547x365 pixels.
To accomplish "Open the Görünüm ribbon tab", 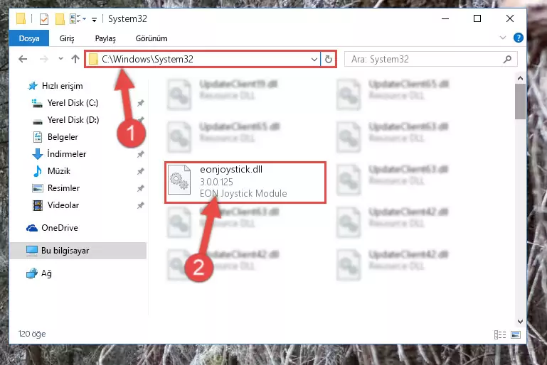I will [152, 38].
